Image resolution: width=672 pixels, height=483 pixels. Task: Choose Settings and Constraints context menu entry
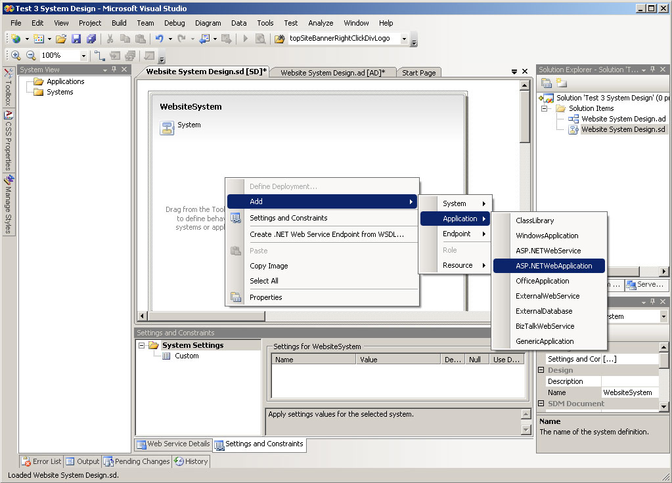(322, 218)
